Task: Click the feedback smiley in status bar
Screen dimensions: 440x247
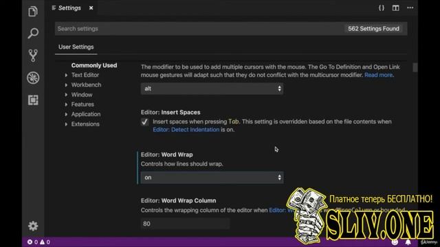Action: tap(395, 242)
